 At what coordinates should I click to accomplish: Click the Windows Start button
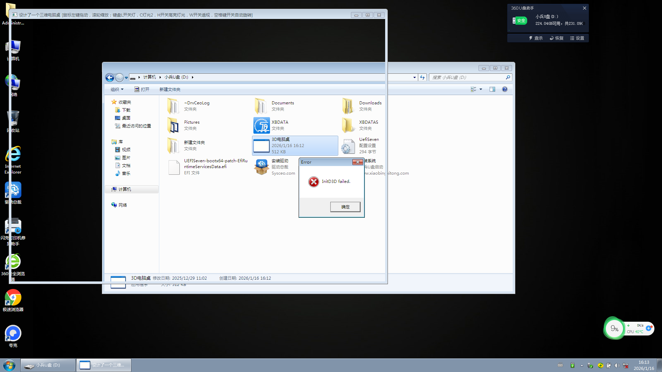[x=9, y=365]
